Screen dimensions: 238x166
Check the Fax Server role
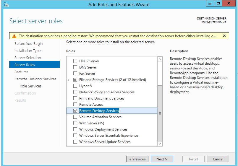pos(75,73)
